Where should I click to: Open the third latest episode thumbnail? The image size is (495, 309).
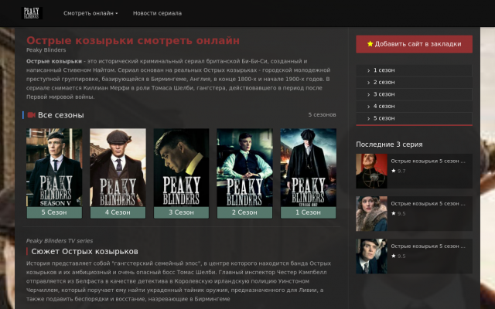click(371, 256)
